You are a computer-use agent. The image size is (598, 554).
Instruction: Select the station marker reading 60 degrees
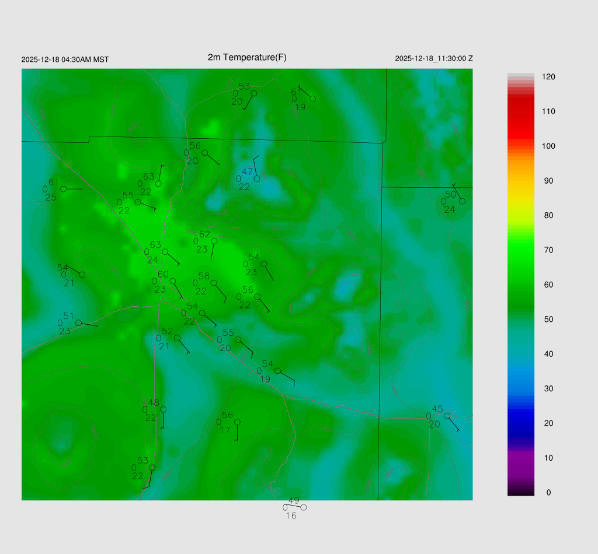[x=173, y=281]
